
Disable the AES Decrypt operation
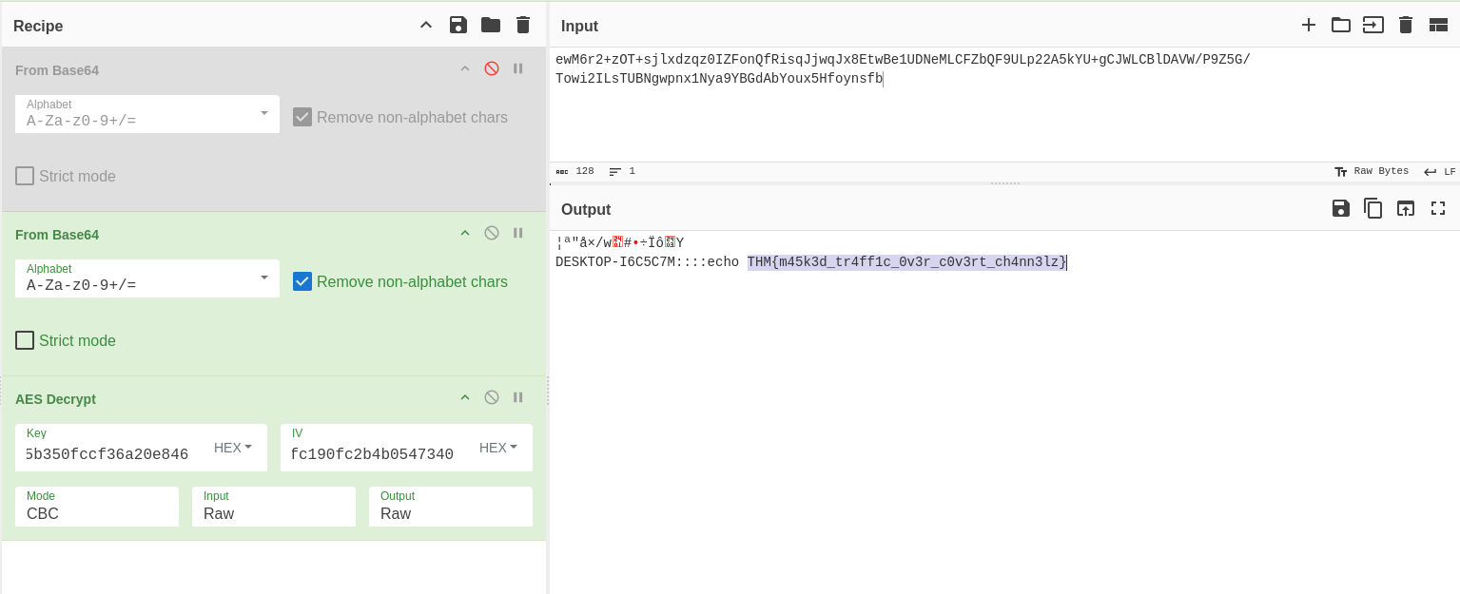(x=492, y=397)
